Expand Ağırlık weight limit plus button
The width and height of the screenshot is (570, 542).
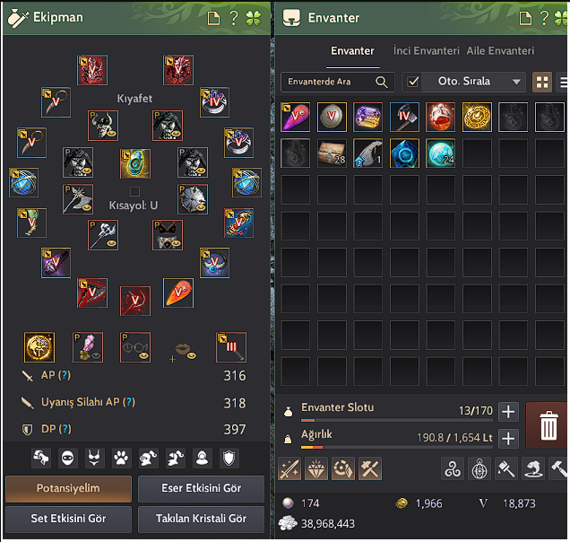pyautogui.click(x=508, y=439)
